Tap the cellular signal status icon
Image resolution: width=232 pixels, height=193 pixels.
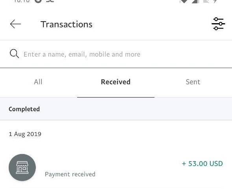pyautogui.click(x=196, y=2)
